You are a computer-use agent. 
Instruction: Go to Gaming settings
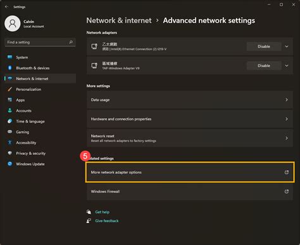(x=40, y=132)
